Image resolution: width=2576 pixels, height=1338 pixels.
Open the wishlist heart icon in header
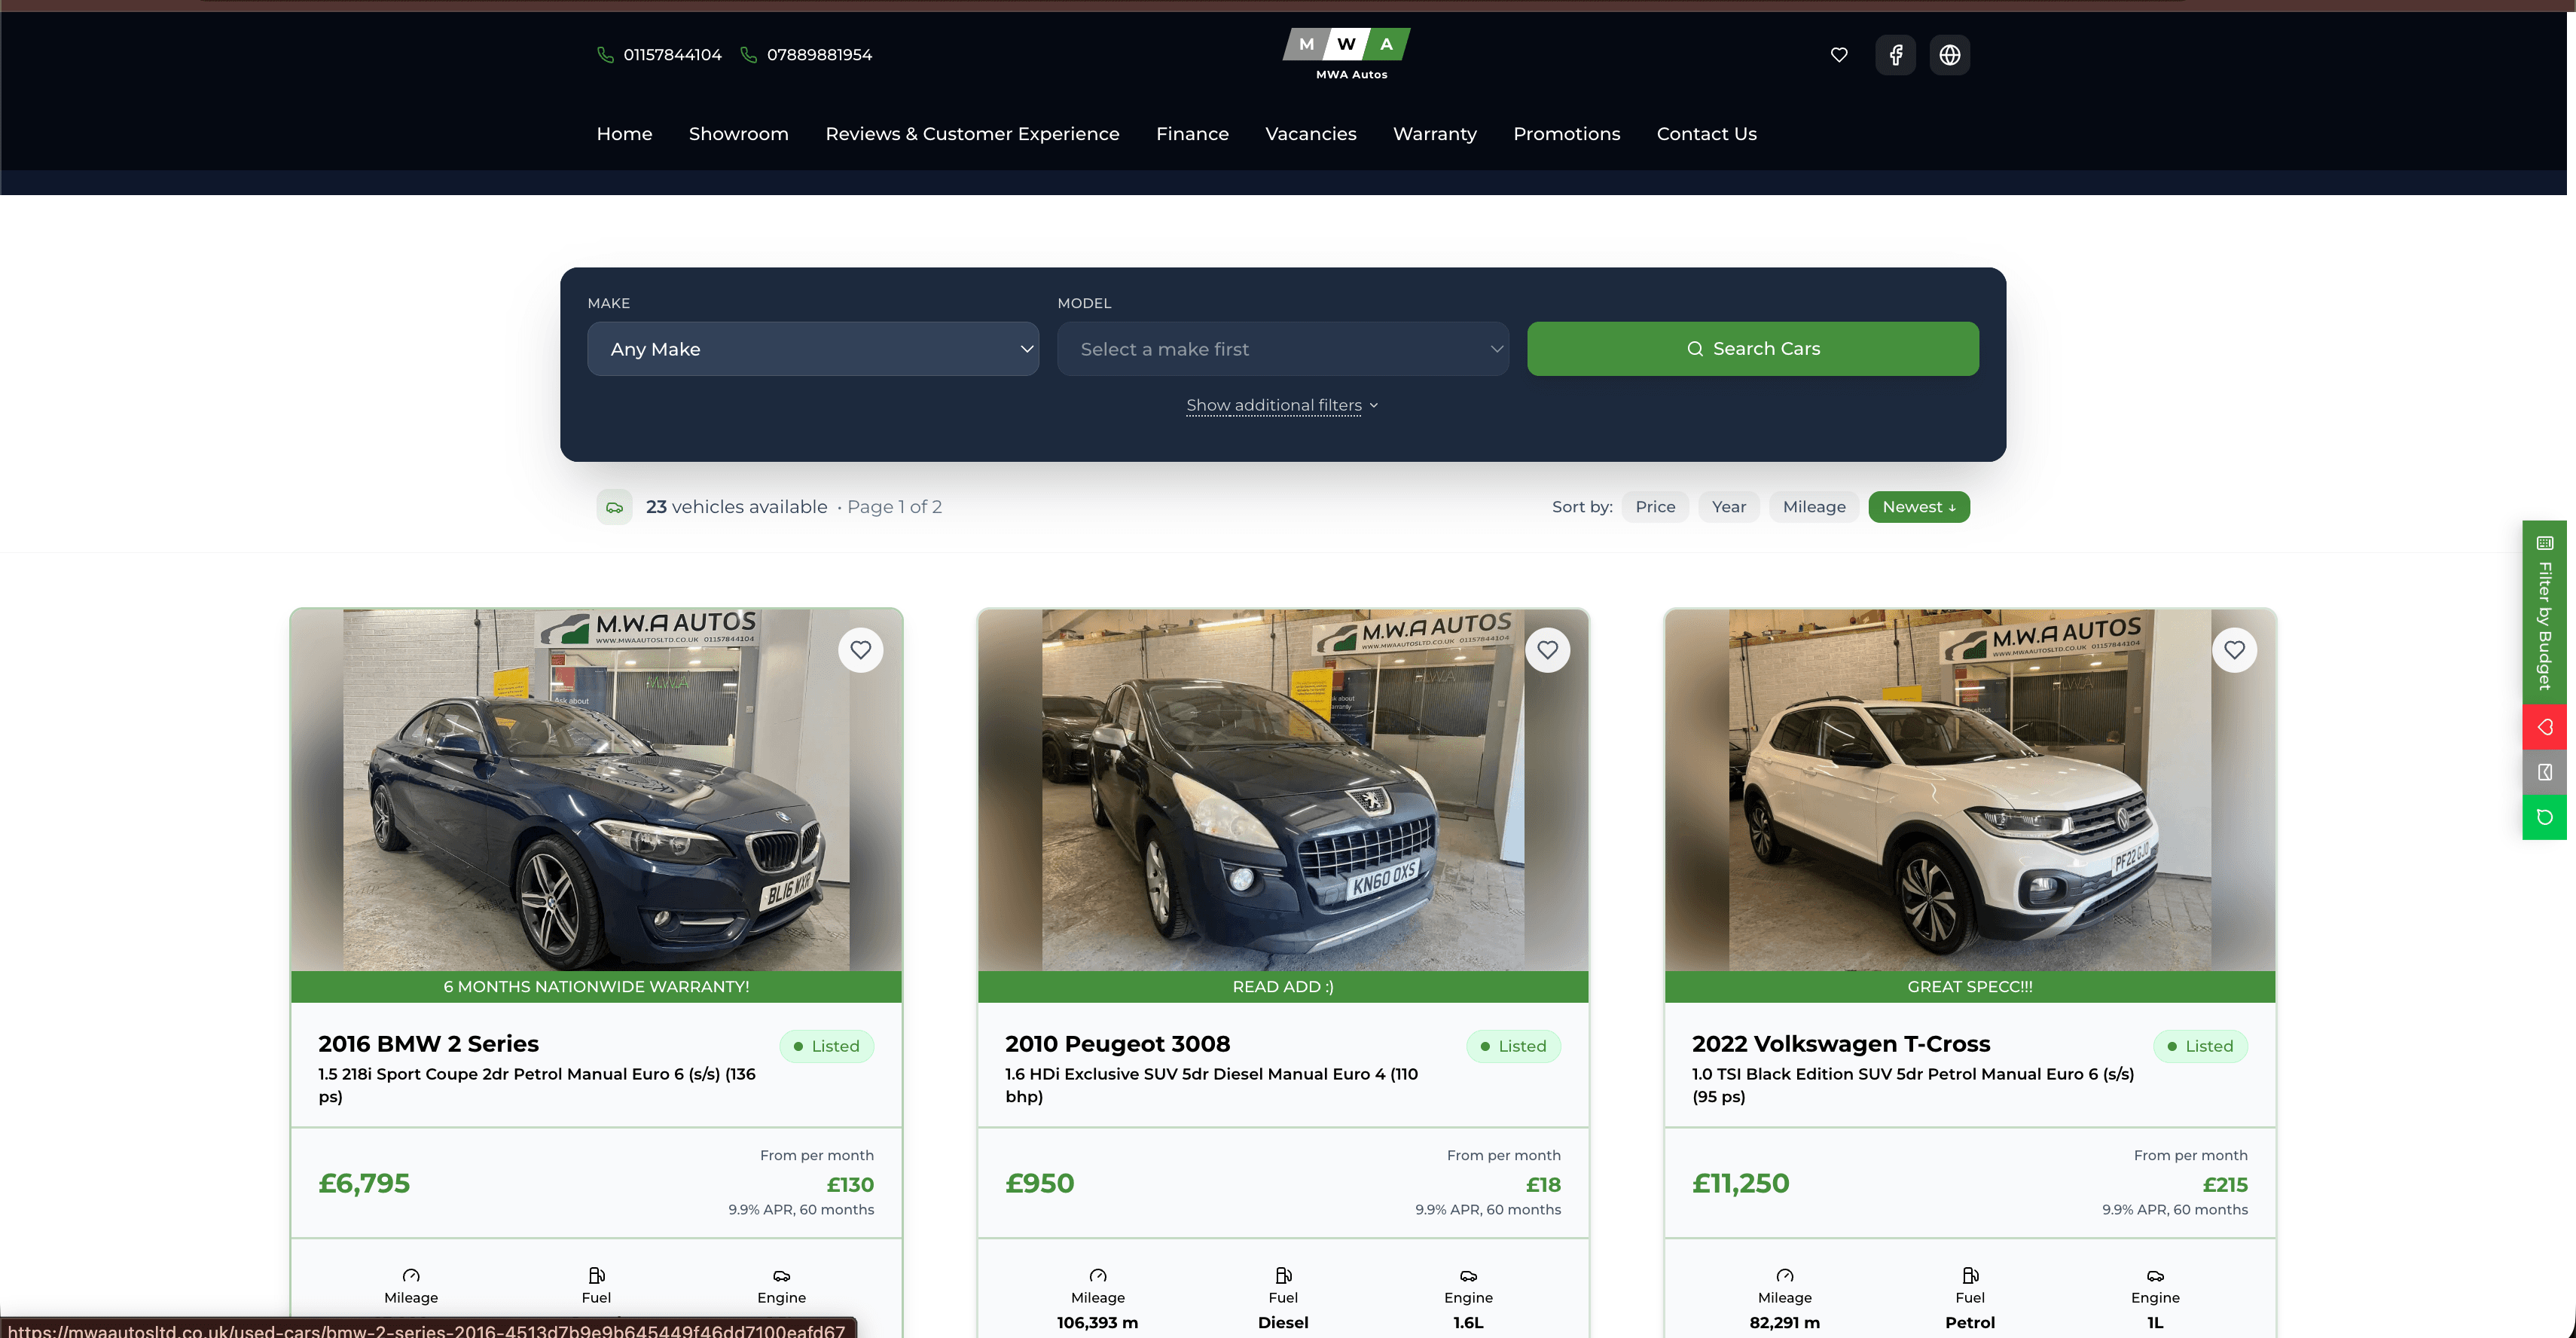click(1839, 55)
